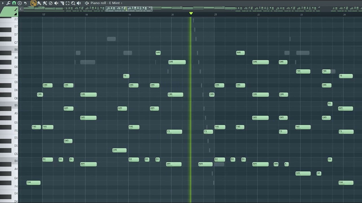Jump to bar 23 on the timeline
The height and width of the screenshot is (203, 362).
[301, 14]
